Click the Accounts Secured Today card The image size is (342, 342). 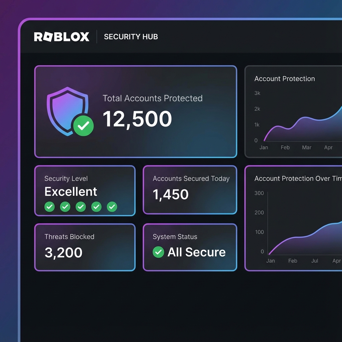[x=190, y=190]
